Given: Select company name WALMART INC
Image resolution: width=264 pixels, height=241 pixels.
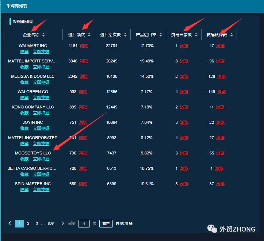Looking at the screenshot, I should (x=33, y=46).
